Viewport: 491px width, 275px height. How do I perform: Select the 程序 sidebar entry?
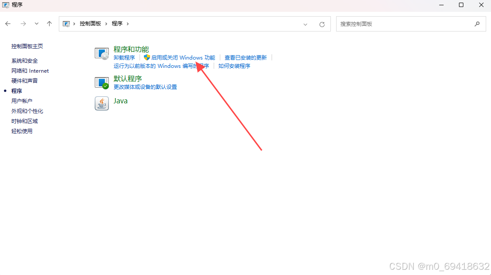(17, 91)
